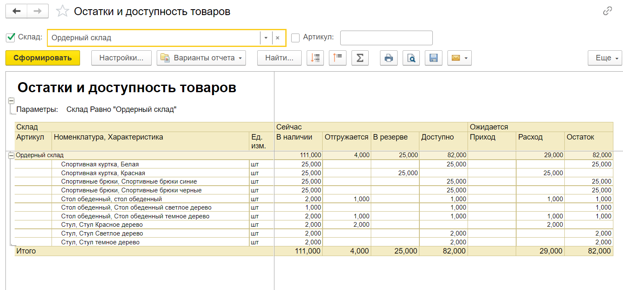Click the sum (sigma) icon
Screen dimensions: 623x290
tap(359, 58)
